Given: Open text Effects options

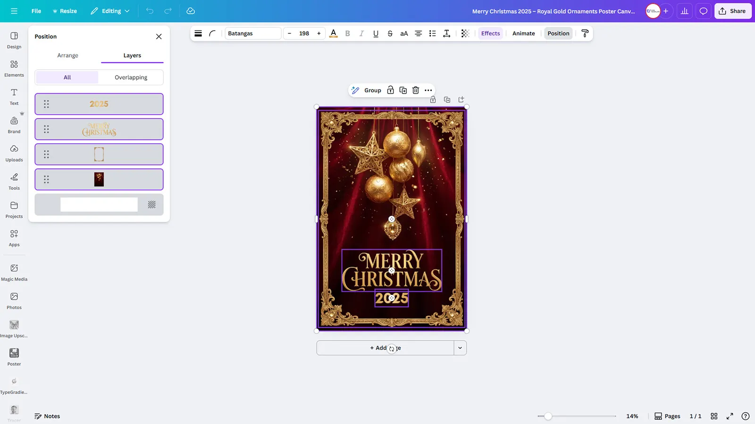Looking at the screenshot, I should point(490,33).
